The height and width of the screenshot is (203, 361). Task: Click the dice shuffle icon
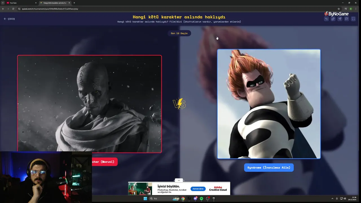[x=333, y=19]
